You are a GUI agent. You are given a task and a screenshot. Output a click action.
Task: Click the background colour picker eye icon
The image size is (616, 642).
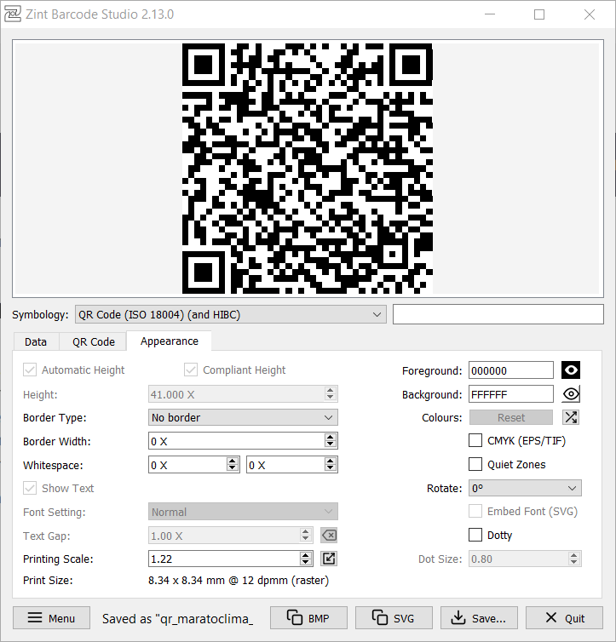coord(571,394)
